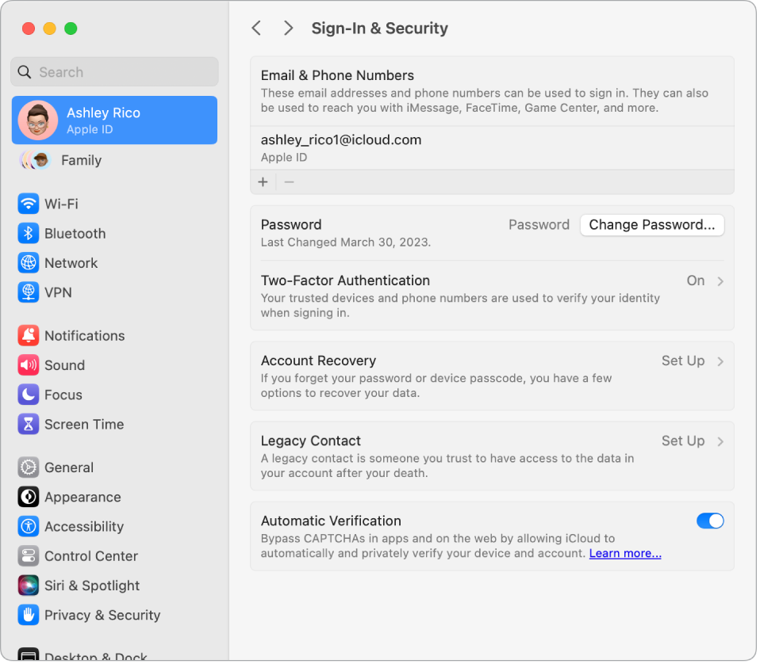Click the VPN globe icon

28,292
